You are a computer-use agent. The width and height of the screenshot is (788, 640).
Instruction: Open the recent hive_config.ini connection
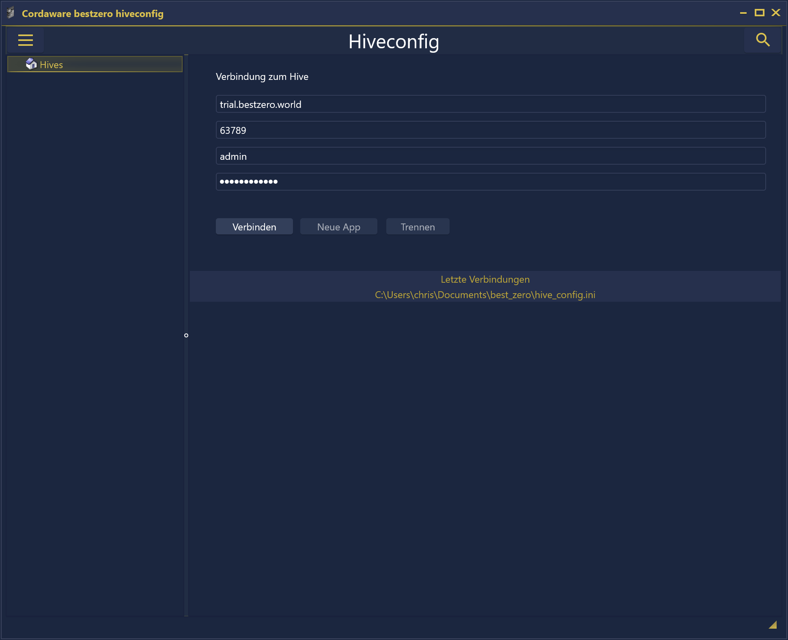click(x=485, y=295)
